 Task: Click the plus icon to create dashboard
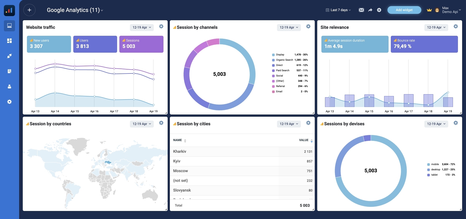tap(29, 10)
